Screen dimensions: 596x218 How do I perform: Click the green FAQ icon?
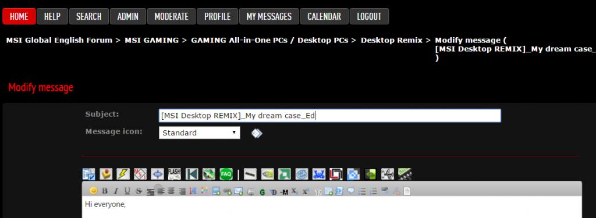tap(226, 174)
